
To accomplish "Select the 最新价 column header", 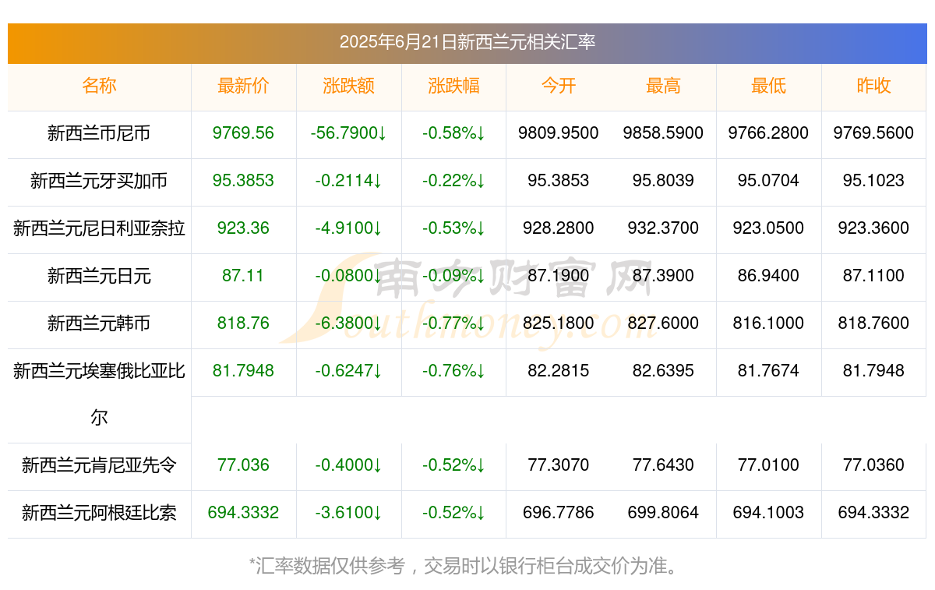I will point(243,86).
